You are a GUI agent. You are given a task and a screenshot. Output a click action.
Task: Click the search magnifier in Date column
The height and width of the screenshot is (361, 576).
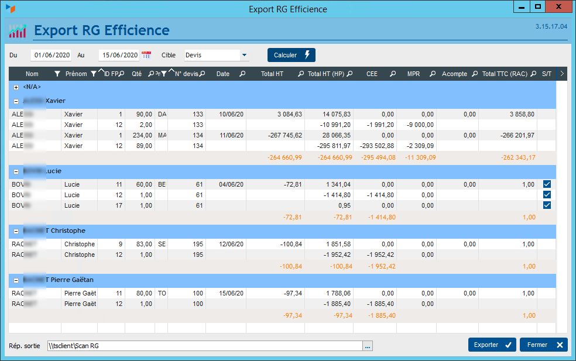242,74
